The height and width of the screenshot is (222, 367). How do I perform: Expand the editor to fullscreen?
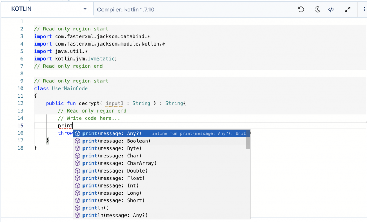point(347,10)
